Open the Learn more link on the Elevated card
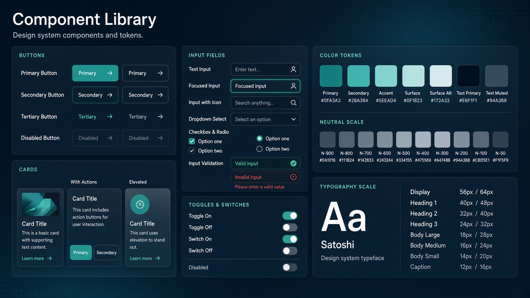This screenshot has height=298, width=530. 145,258
